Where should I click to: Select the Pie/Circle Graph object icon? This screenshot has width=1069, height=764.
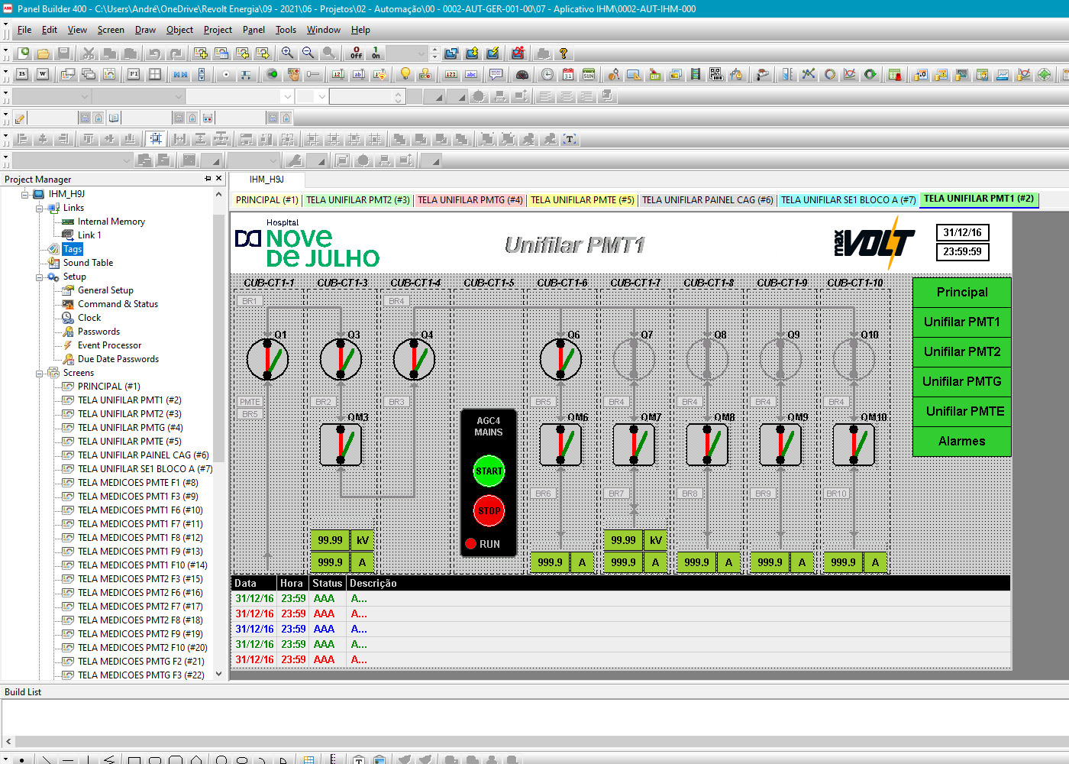click(830, 75)
